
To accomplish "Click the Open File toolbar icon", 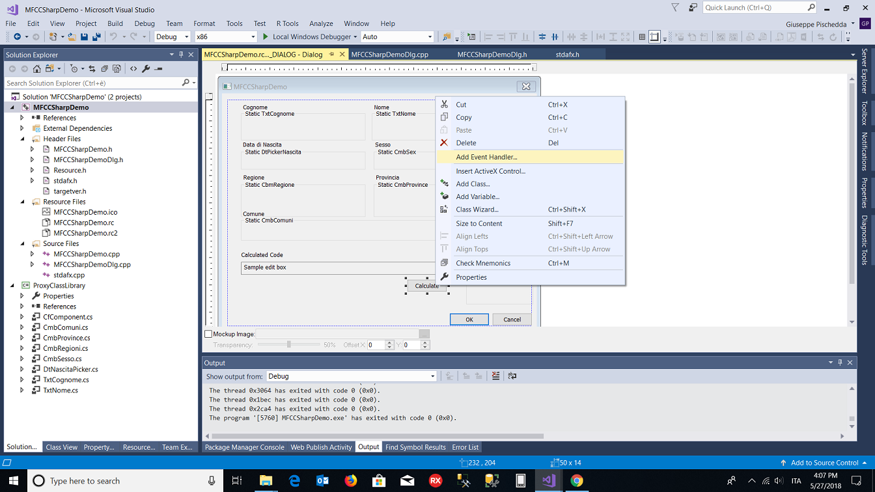I will 72,37.
